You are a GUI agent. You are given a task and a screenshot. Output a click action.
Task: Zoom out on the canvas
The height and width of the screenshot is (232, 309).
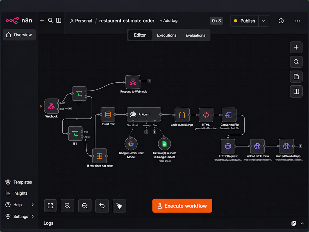click(x=85, y=206)
